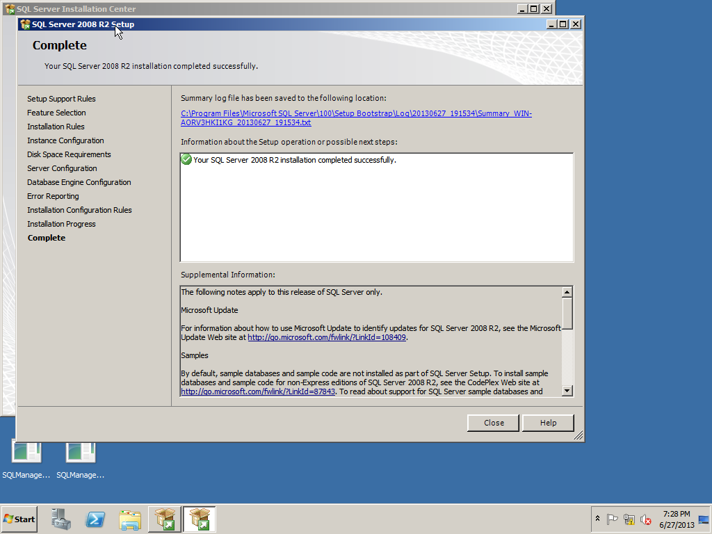
Task: Minimize SQL Server 2008 R2 Setup window
Action: [x=551, y=24]
